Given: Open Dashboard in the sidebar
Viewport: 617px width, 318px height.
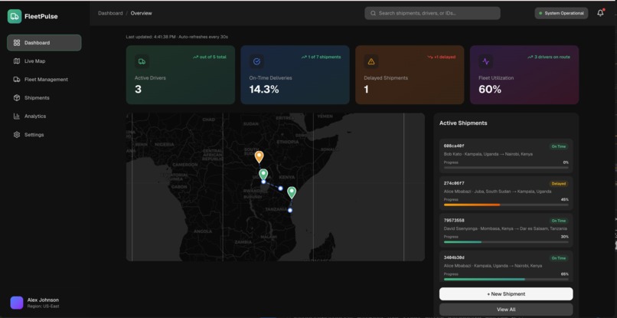Looking at the screenshot, I should click(44, 43).
